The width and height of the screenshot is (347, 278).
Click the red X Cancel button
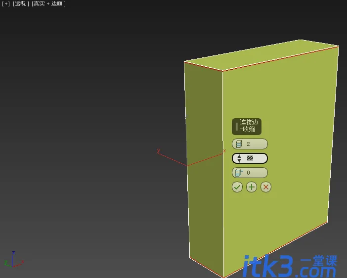click(266, 187)
